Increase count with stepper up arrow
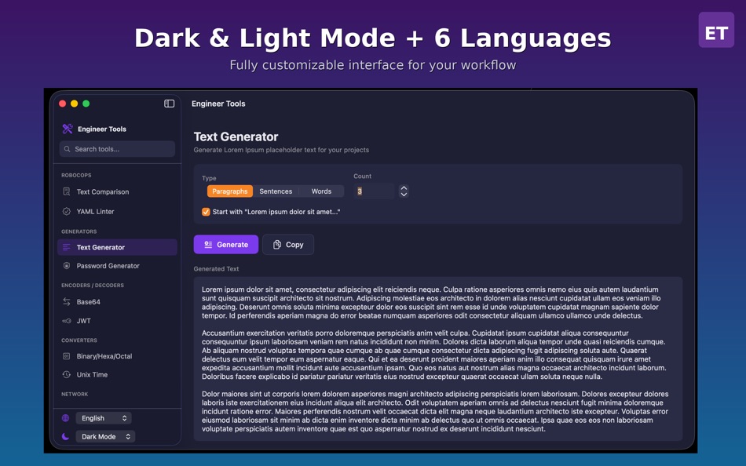The height and width of the screenshot is (466, 746). [x=404, y=187]
